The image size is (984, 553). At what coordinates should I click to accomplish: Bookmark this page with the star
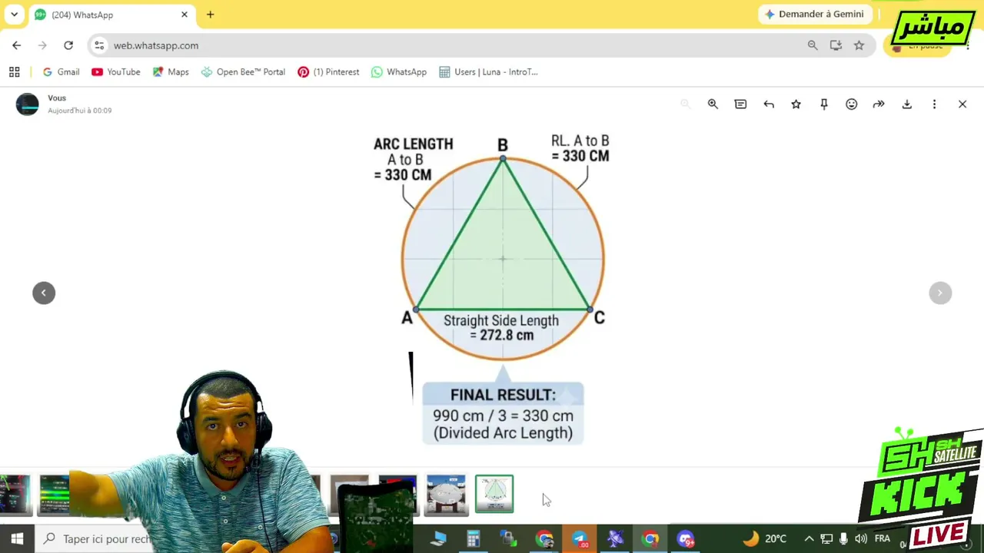(859, 45)
